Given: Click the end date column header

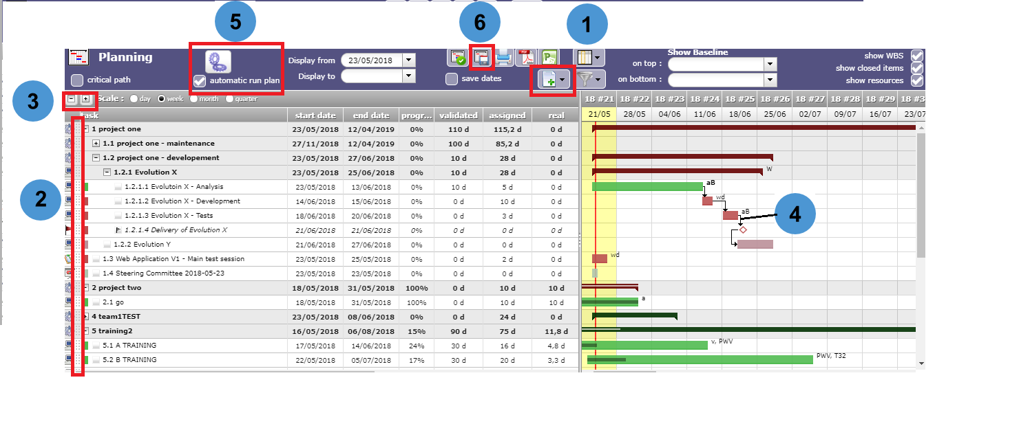Looking at the screenshot, I should point(370,115).
